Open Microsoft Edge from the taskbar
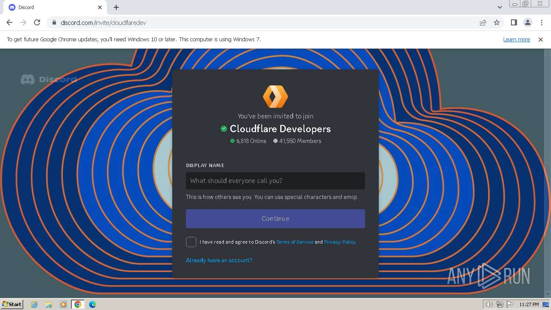Screen dimensions: 551x310 93,304
